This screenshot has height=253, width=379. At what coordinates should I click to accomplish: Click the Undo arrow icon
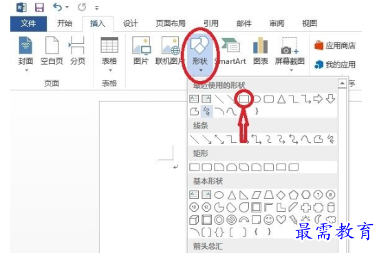pos(58,8)
